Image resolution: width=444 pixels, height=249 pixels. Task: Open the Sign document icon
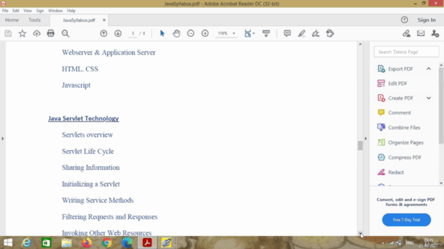pos(316,33)
